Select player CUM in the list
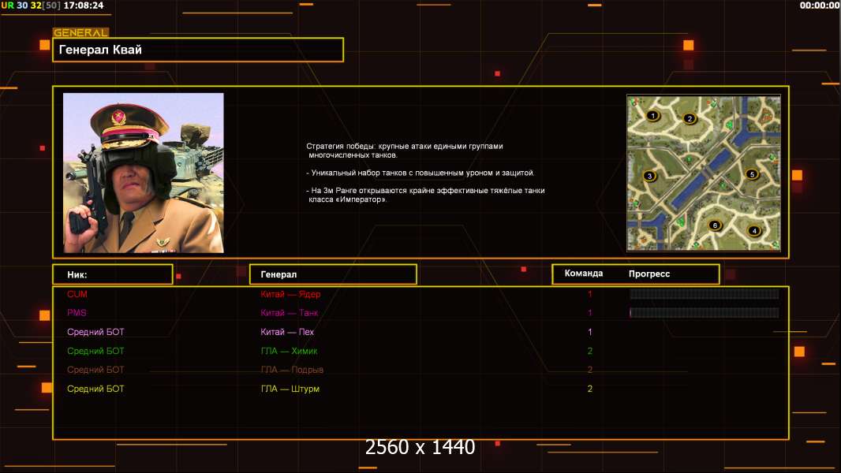The image size is (841, 473). [x=77, y=294]
